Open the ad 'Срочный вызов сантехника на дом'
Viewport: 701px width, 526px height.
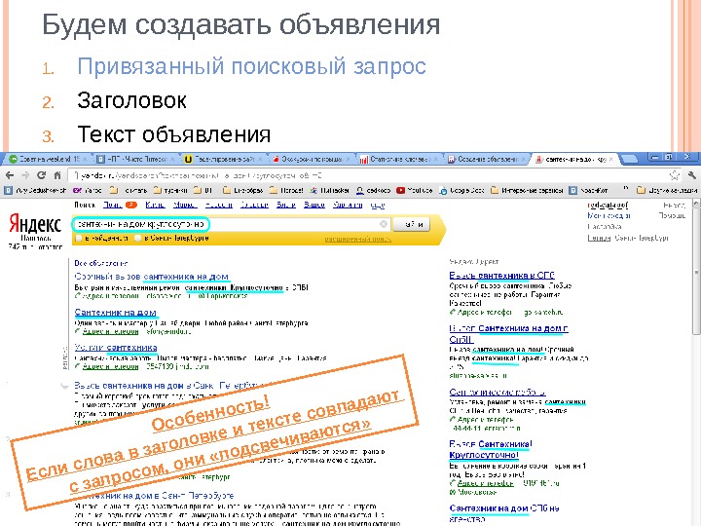coord(152,277)
